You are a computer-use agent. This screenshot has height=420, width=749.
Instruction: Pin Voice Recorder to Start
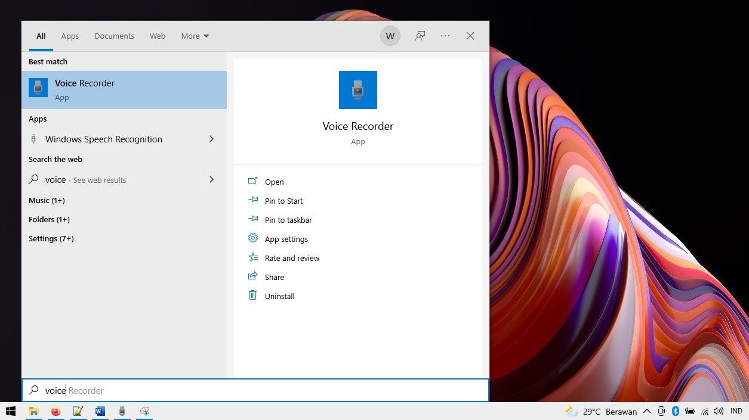283,201
